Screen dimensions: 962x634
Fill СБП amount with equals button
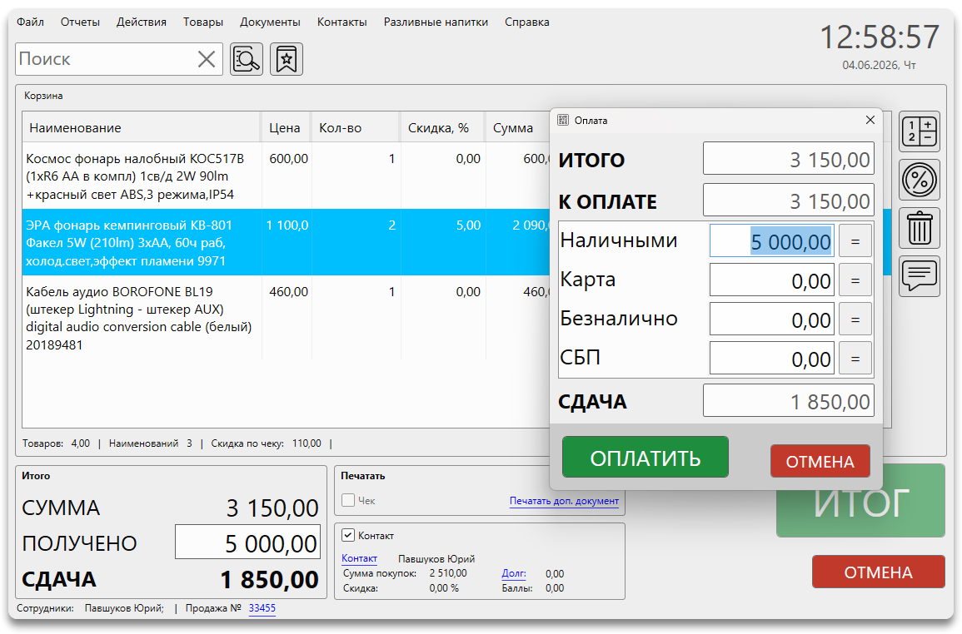(855, 359)
